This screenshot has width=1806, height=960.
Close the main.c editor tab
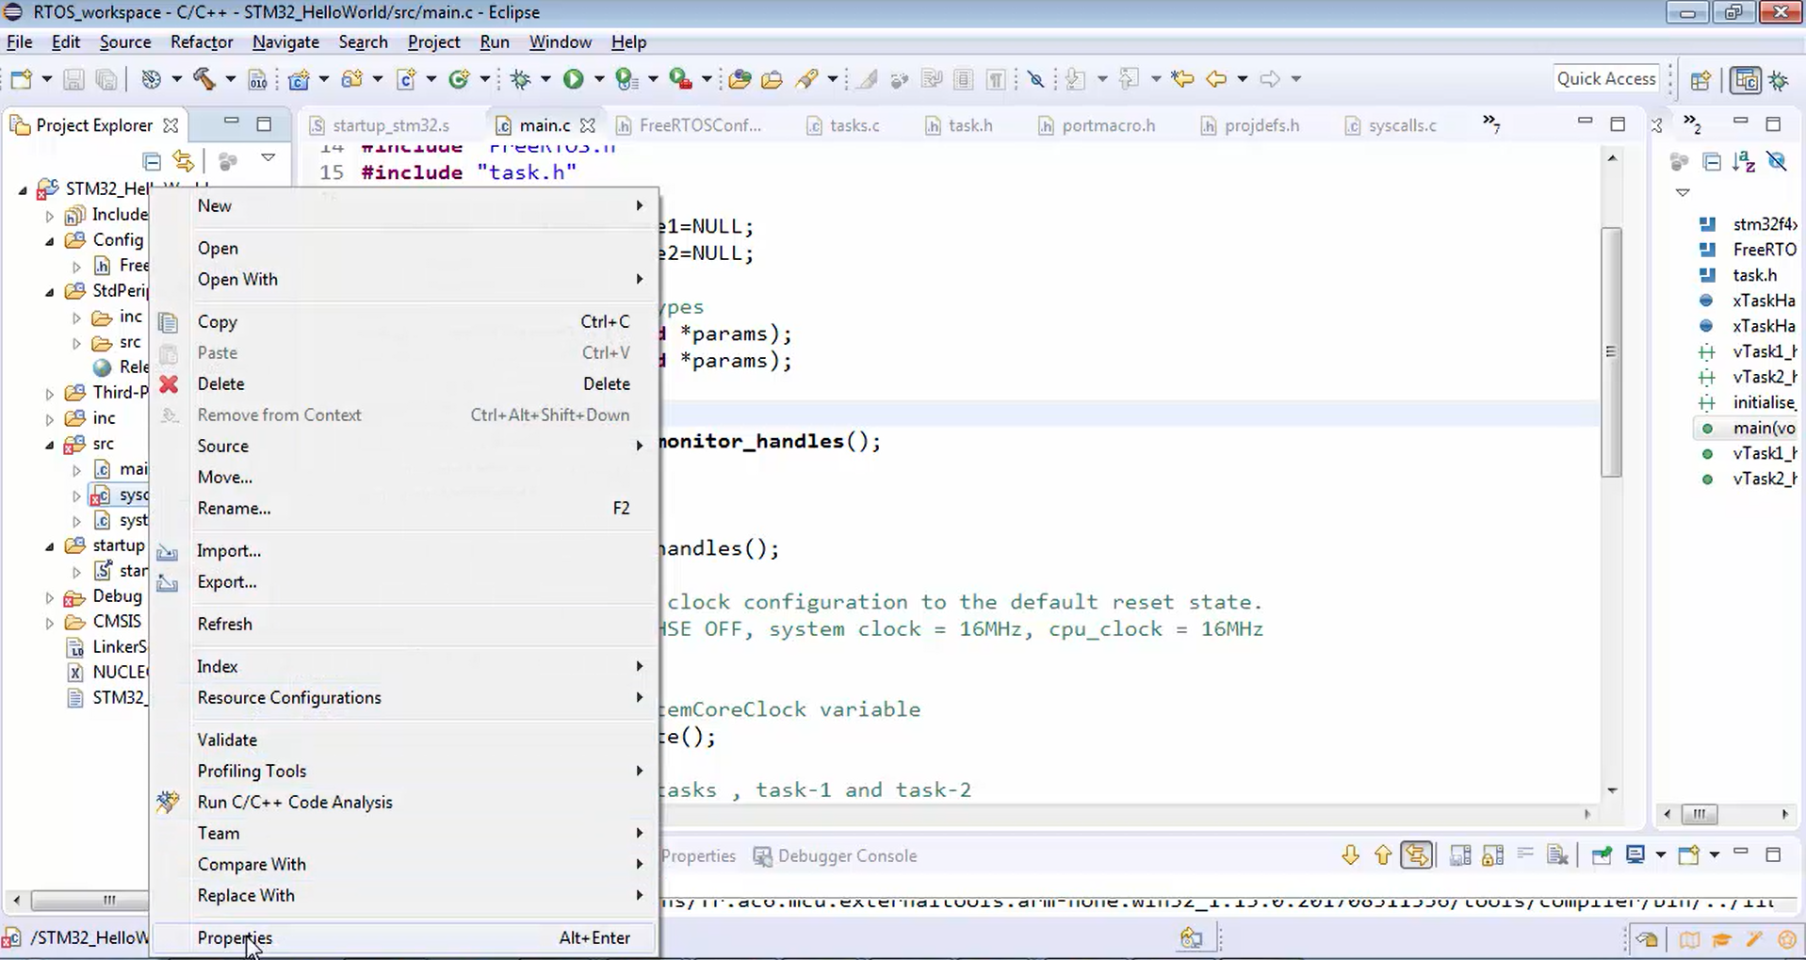coord(587,125)
